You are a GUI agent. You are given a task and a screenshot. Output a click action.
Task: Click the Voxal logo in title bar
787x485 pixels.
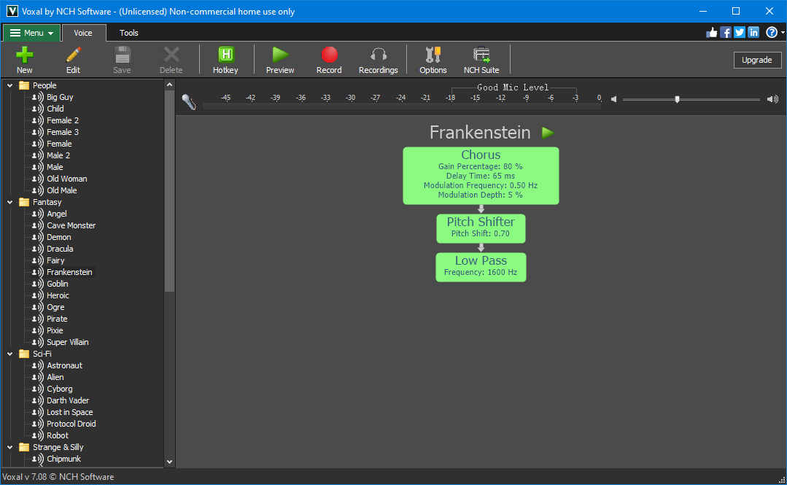12,11
